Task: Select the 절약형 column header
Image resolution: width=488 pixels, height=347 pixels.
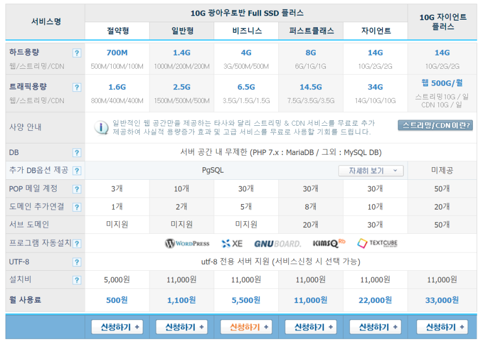Action: pyautogui.click(x=117, y=31)
